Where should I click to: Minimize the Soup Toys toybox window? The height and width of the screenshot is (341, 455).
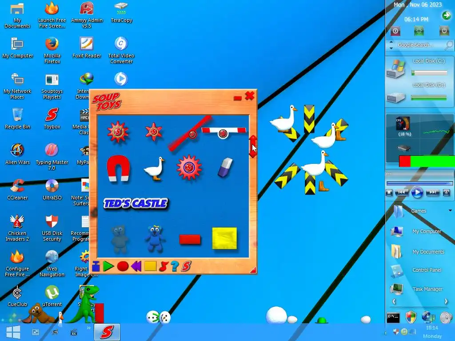pos(237,99)
